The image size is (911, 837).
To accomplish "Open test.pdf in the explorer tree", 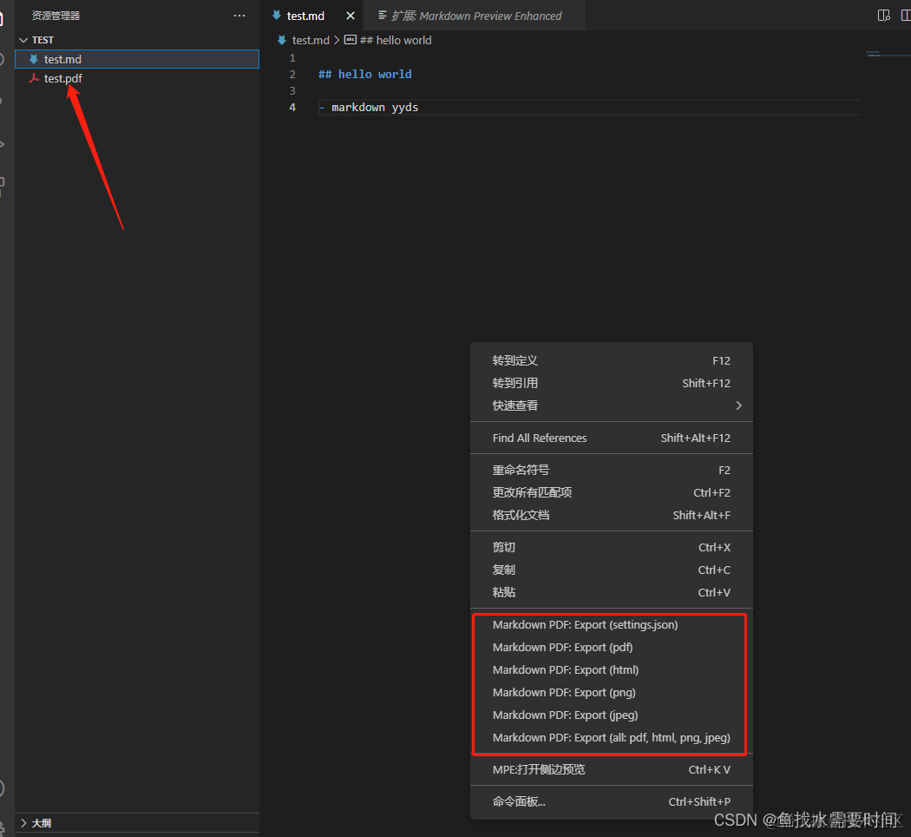I will (137, 78).
